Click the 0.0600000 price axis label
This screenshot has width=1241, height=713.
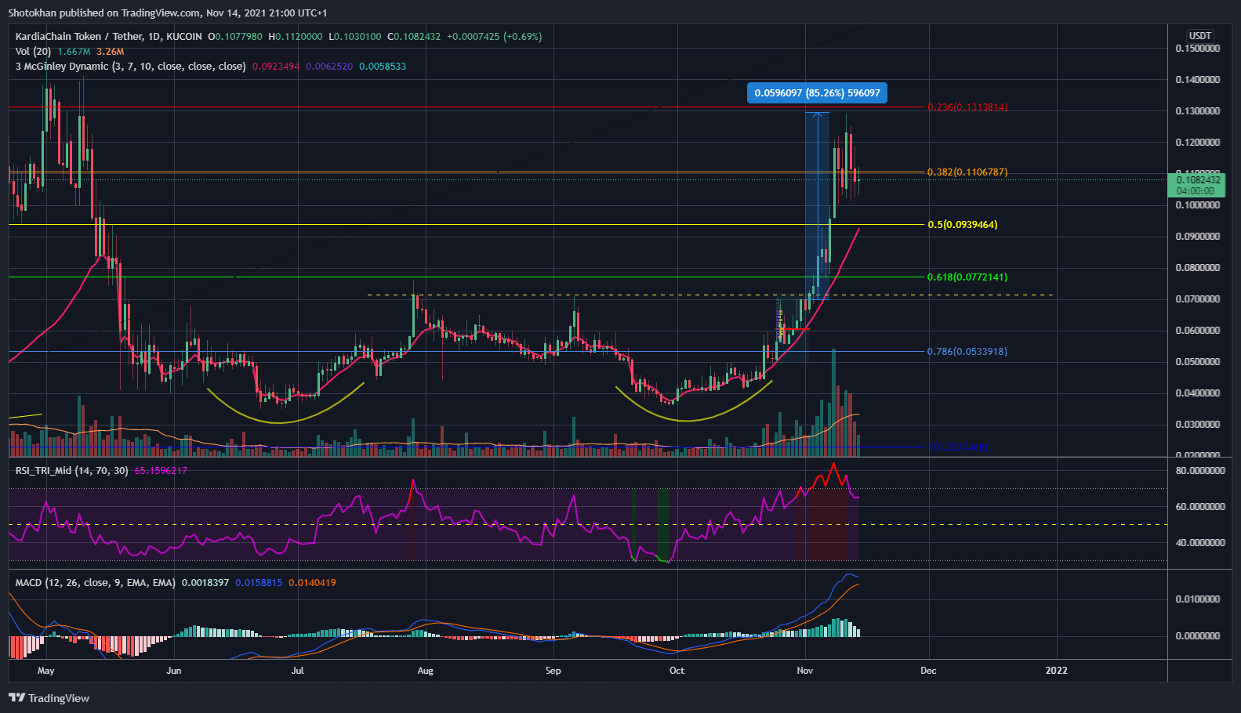pyautogui.click(x=1198, y=331)
